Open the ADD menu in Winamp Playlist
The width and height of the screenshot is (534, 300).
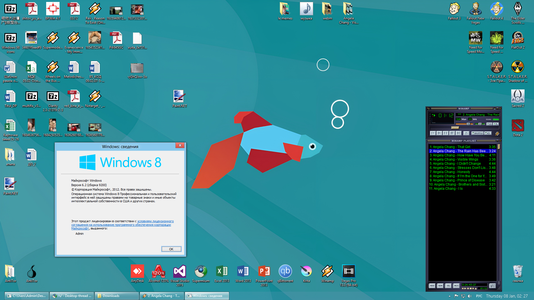[432, 286]
